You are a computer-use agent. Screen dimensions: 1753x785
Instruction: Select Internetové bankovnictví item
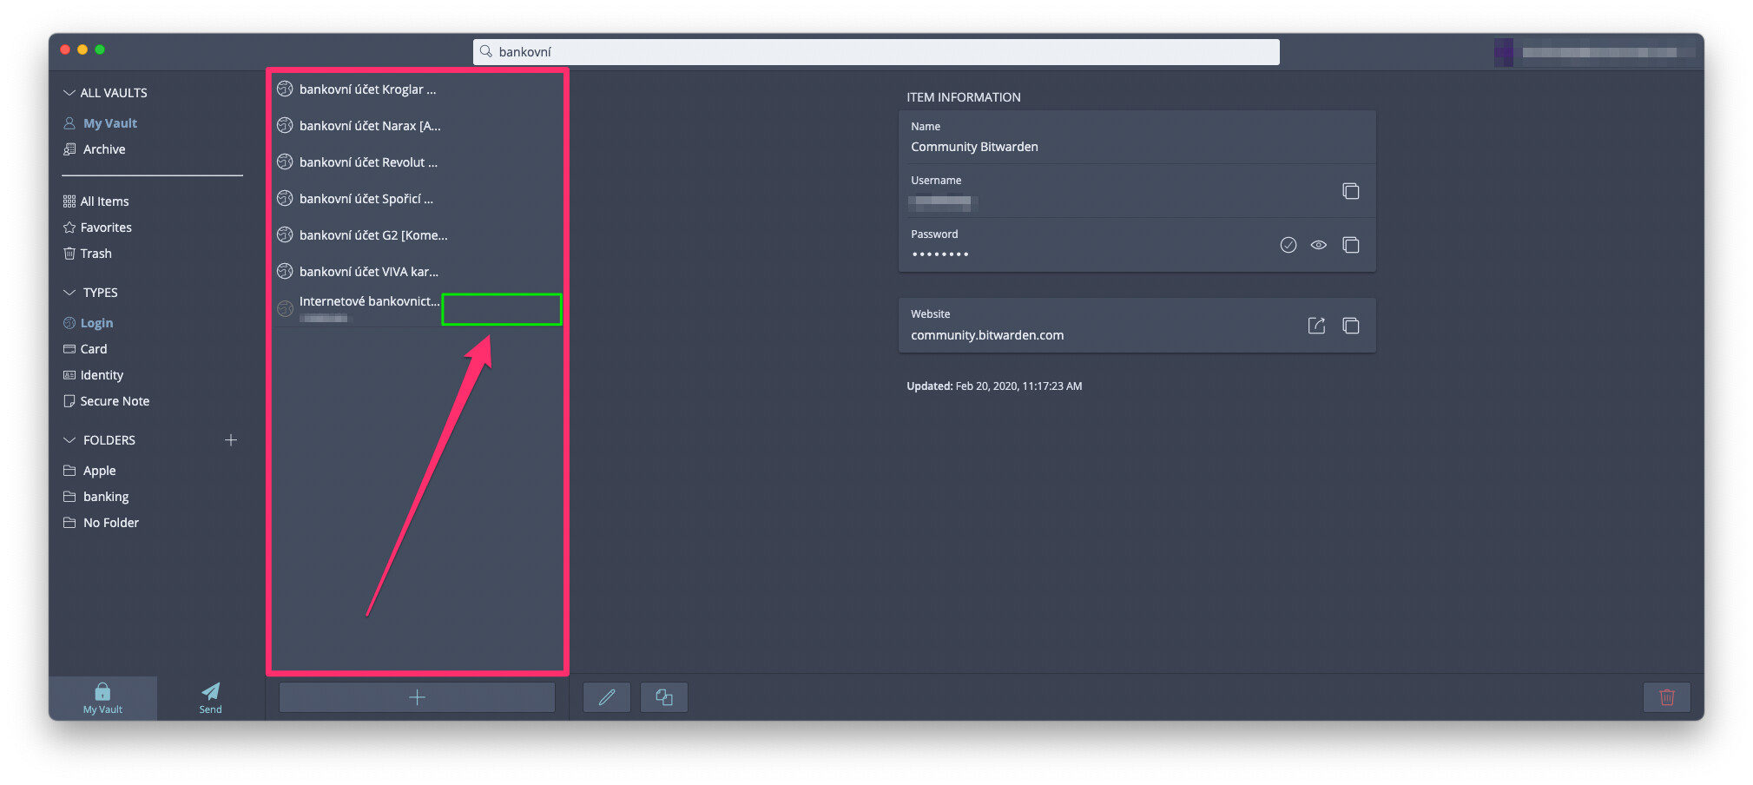coord(417,308)
